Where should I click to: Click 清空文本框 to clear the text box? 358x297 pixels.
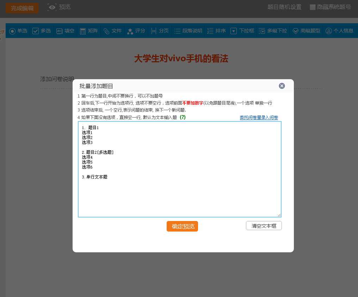pos(264,226)
